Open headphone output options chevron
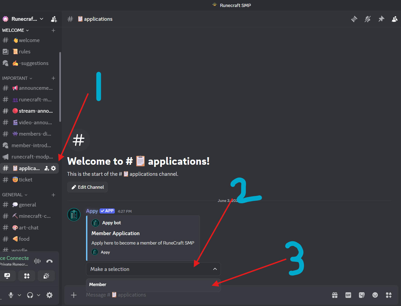Screen dimensions: 401x306 39,295
